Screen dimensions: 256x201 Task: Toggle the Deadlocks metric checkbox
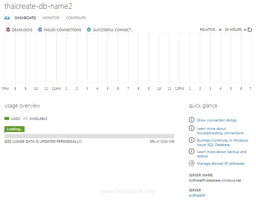point(8,30)
